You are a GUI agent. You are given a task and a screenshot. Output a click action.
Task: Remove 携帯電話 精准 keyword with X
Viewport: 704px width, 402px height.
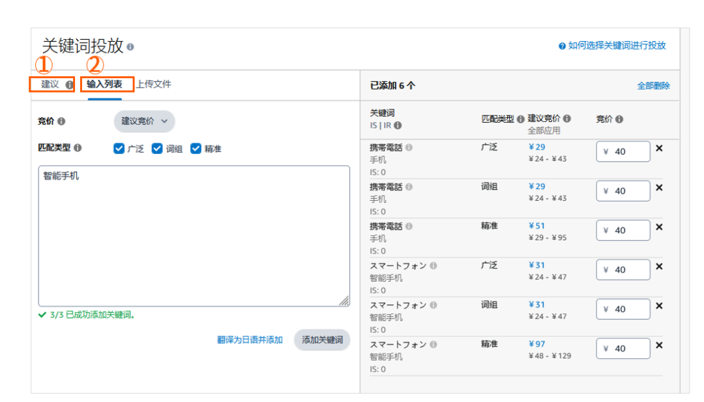pos(659,227)
